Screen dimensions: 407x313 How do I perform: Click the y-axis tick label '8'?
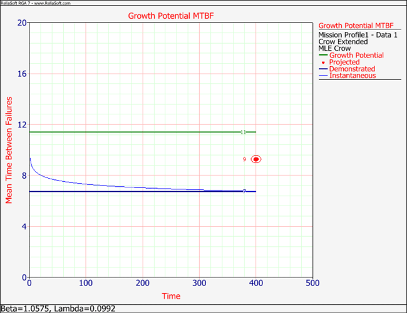tap(24, 176)
